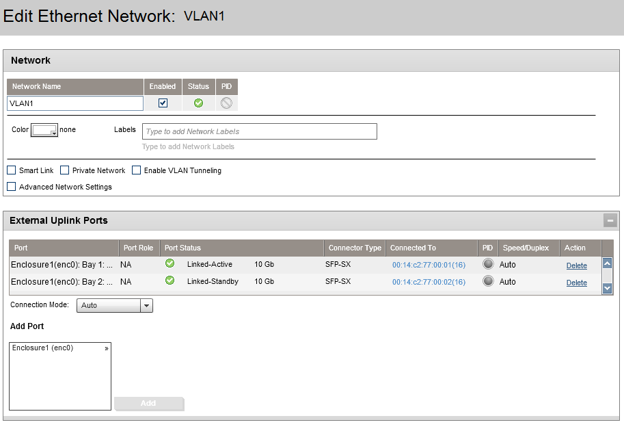Click the network PID disabled icon
Image resolution: width=624 pixels, height=429 pixels.
pos(226,103)
